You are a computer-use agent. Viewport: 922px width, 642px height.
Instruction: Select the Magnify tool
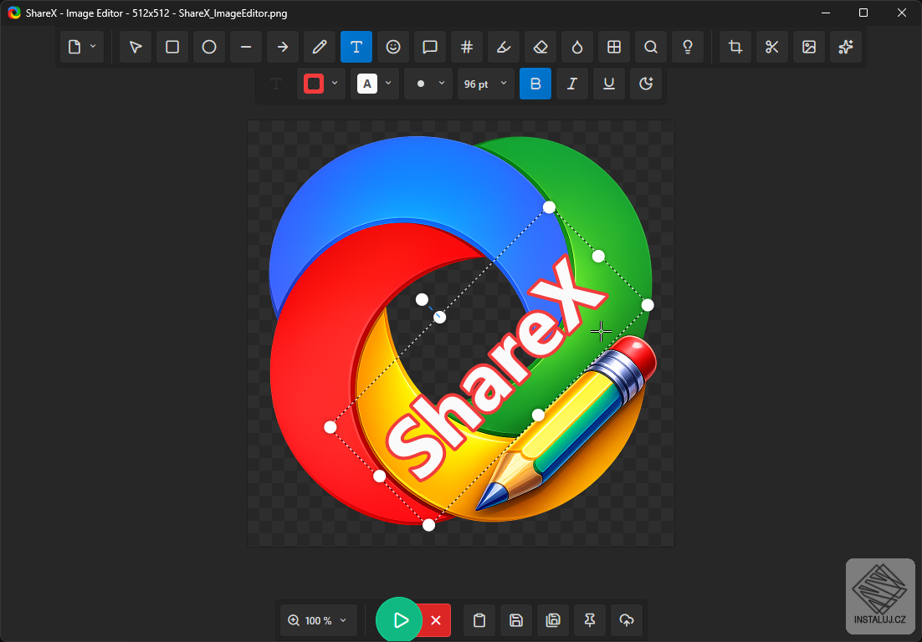click(x=650, y=47)
